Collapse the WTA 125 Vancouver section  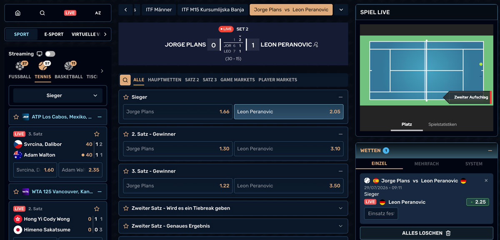(x=100, y=192)
